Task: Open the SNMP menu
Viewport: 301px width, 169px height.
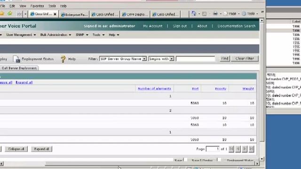Action: coord(82,35)
